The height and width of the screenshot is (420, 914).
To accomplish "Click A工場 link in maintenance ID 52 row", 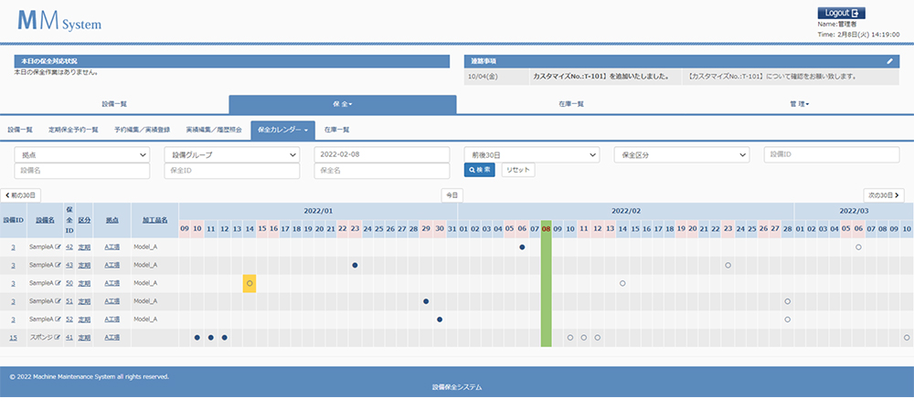I will [112, 320].
